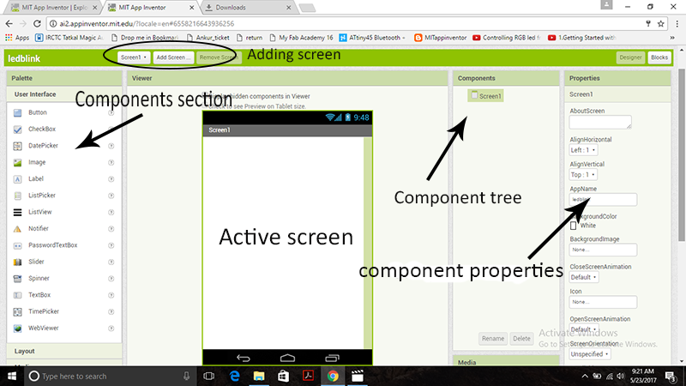Viewport: 686px width, 386px height.
Task: Click the Add Screen button
Action: tap(173, 57)
